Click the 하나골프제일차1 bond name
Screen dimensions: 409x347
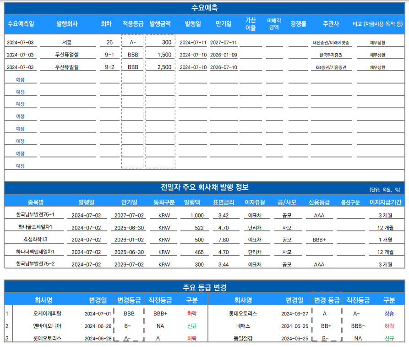pos(35,227)
